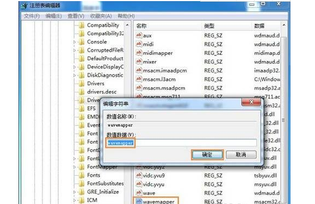
Task: Sort by the 类型 column header
Action: click(x=226, y=26)
